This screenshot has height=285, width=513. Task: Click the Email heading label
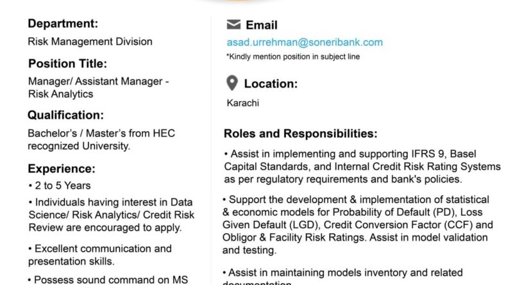tap(262, 26)
